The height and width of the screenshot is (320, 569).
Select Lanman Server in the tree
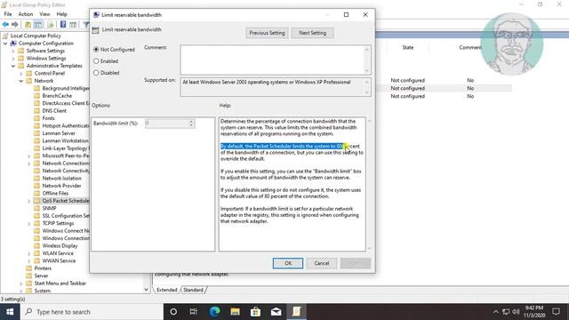(x=59, y=133)
